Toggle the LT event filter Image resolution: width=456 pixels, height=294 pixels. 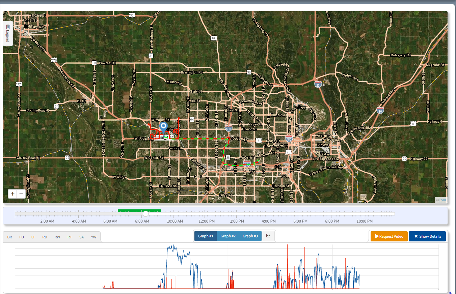(33, 237)
